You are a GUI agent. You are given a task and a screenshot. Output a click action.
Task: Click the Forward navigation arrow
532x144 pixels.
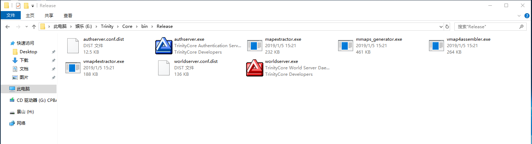click(18, 26)
